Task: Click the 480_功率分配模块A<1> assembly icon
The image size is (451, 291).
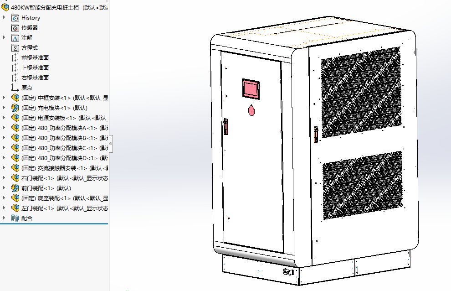Action: point(15,128)
